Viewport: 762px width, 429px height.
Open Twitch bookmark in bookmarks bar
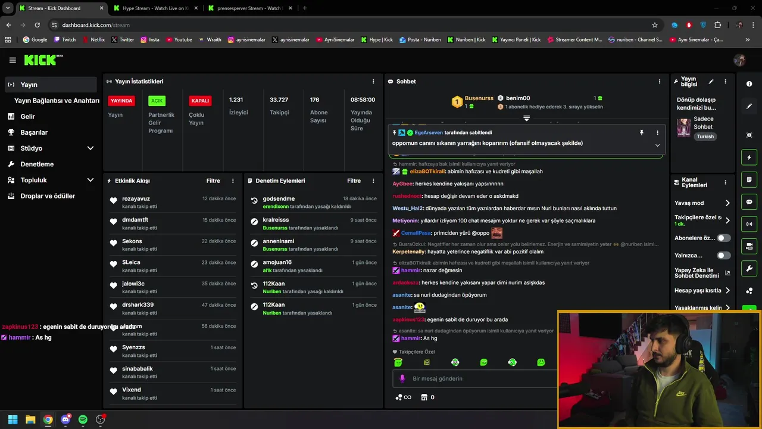(65, 40)
